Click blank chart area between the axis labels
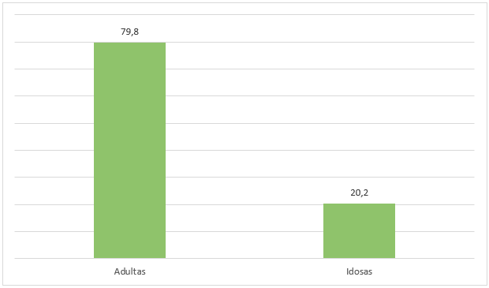489x288 pixels. (244, 271)
